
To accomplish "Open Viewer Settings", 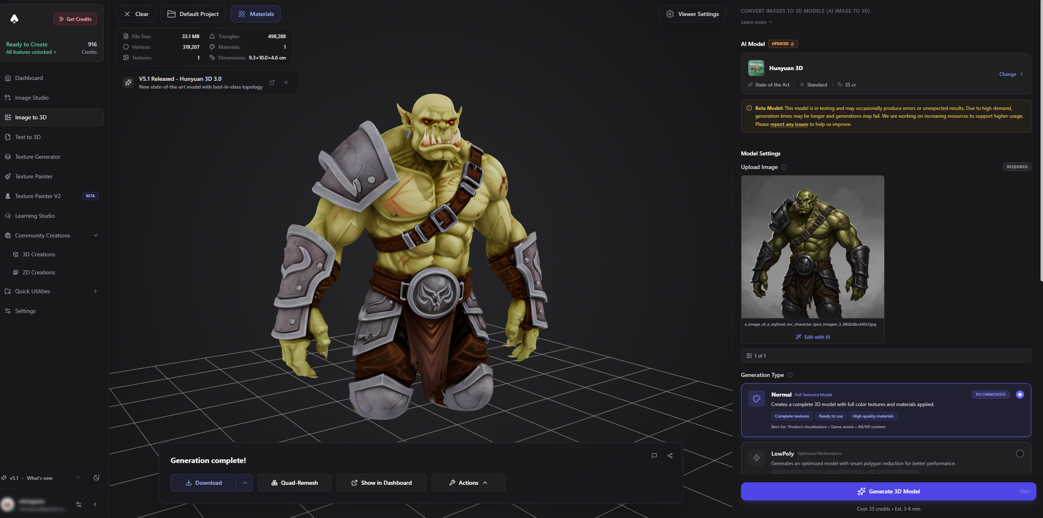I will pyautogui.click(x=692, y=14).
